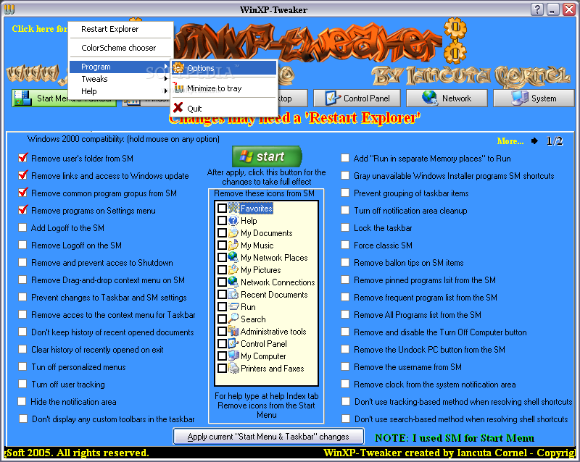Click the Administrative tools icon
Viewport: 580px width, 462px height.
(233, 331)
